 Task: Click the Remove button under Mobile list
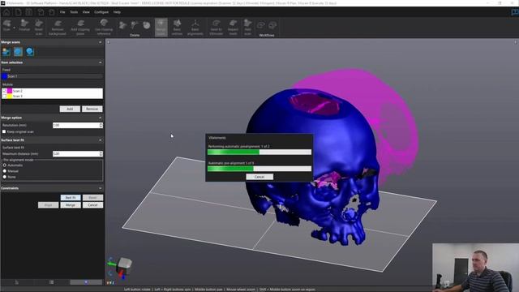coord(92,109)
